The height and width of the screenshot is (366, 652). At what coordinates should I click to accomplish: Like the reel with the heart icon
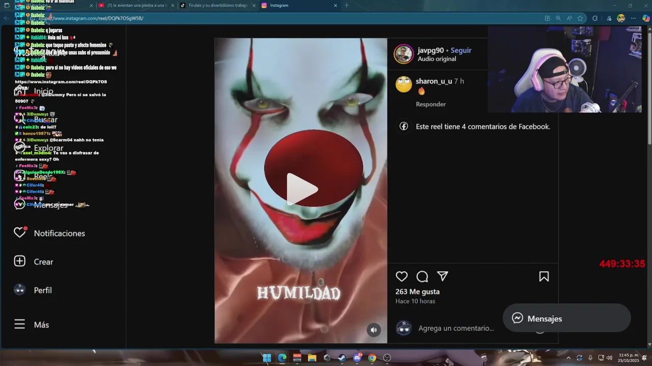[402, 277]
